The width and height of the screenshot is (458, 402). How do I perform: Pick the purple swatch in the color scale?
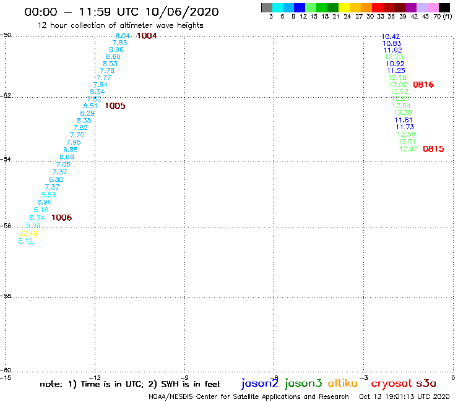point(411,7)
